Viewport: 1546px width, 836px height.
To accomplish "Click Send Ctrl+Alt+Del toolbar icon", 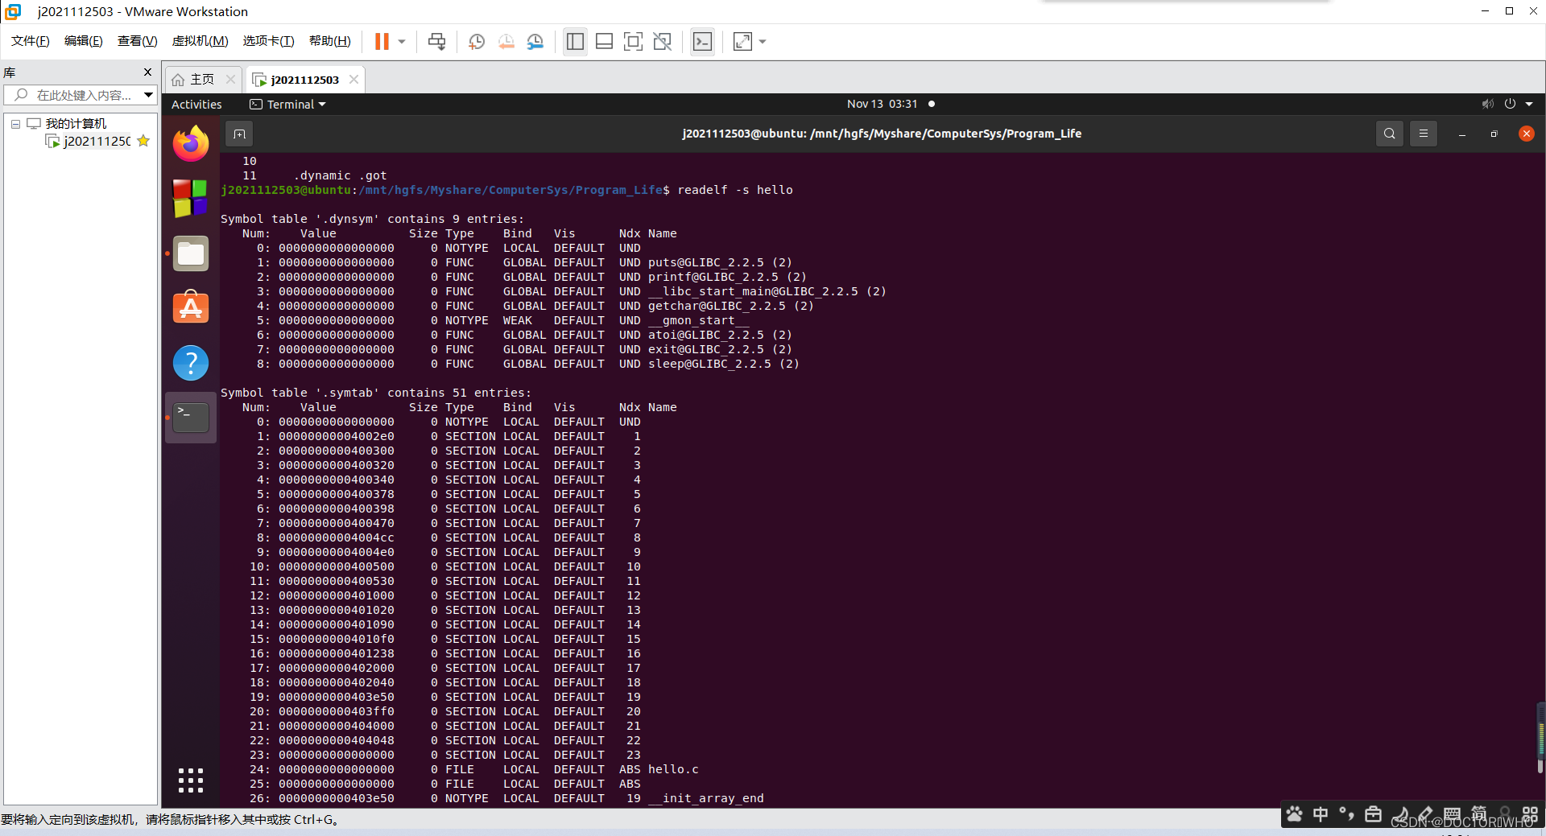I will (437, 42).
